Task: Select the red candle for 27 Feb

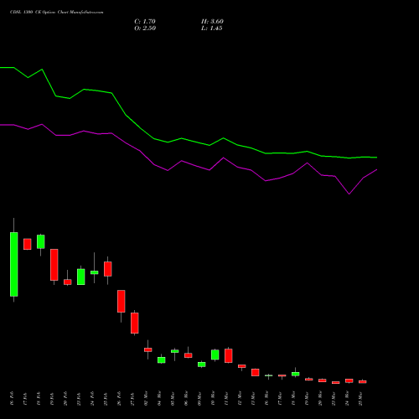Action: click(x=135, y=323)
